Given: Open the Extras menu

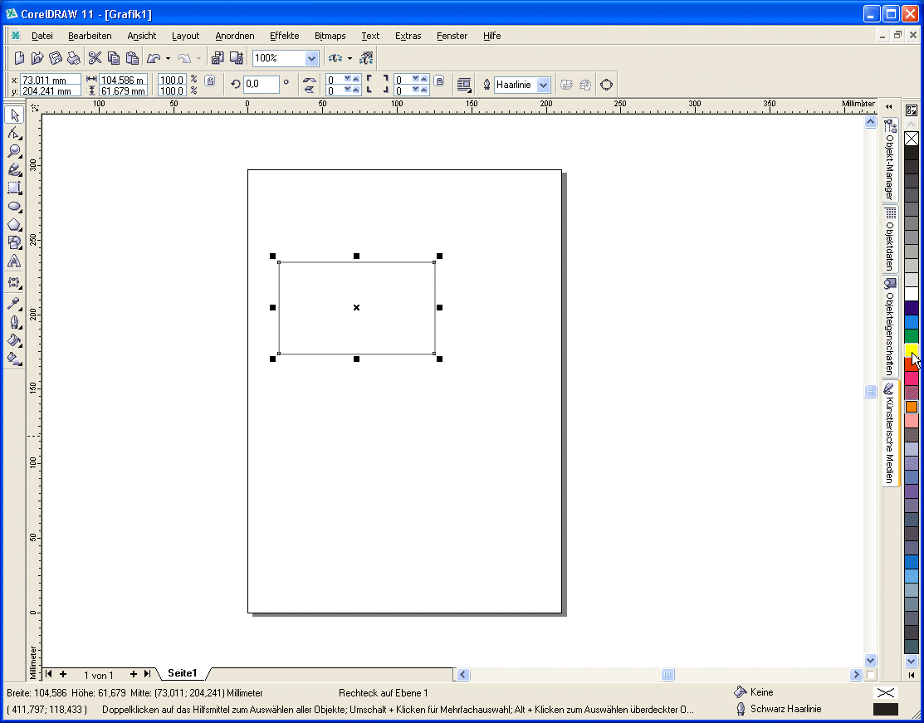Looking at the screenshot, I should point(408,36).
